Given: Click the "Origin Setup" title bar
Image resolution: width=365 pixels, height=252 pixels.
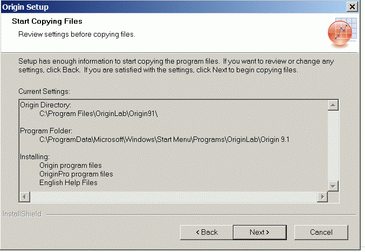Looking at the screenshot, I should click(162, 7).
